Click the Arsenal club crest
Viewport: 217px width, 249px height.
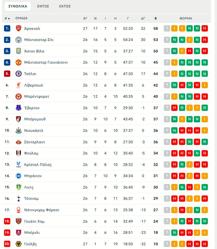coord(18,28)
